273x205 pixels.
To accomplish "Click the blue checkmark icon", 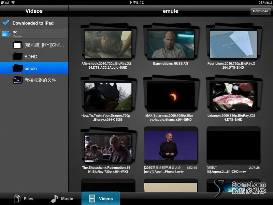I will (x=6, y=23).
